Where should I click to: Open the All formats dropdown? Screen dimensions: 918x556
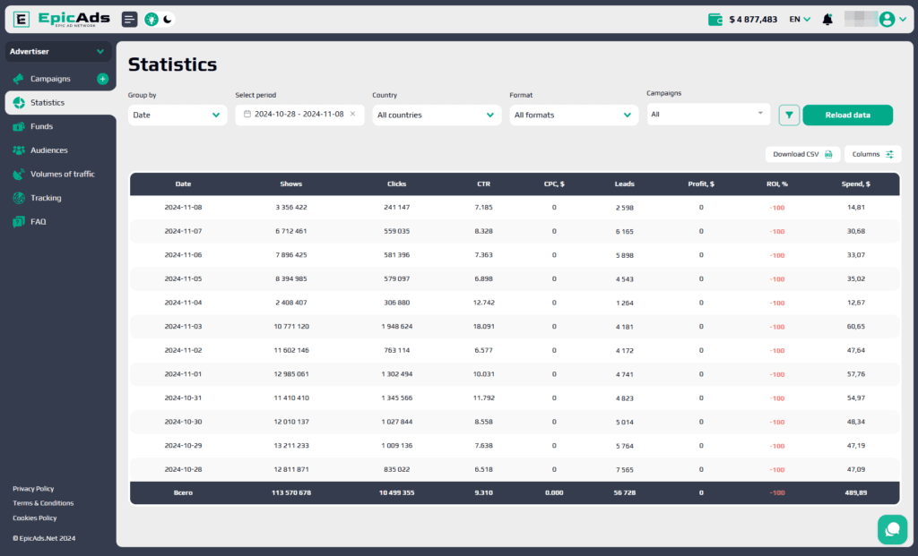point(574,115)
